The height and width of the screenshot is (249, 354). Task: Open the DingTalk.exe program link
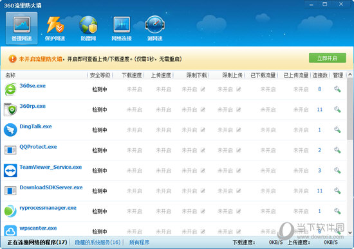pyautogui.click(x=35, y=126)
